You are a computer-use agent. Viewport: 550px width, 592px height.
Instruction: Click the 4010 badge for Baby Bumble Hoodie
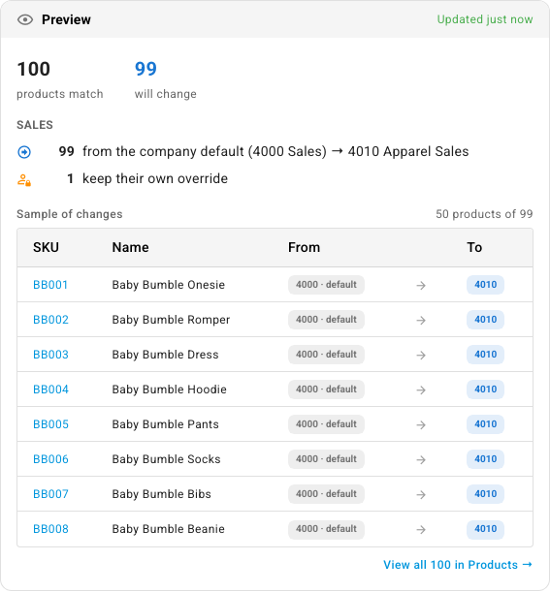pos(485,389)
